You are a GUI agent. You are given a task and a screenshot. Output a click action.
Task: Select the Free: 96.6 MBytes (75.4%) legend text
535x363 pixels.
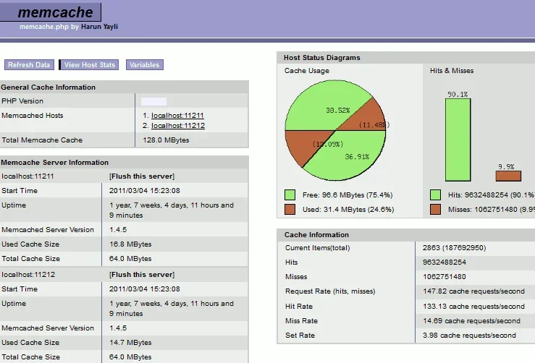pos(347,195)
